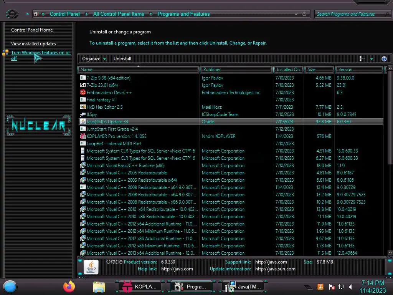Click "Embarcadero Technologies Inc." publisher text
The height and width of the screenshot is (295, 393).
(x=231, y=93)
